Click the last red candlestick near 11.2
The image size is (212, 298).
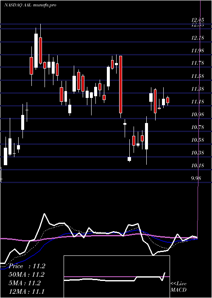pos(167,100)
